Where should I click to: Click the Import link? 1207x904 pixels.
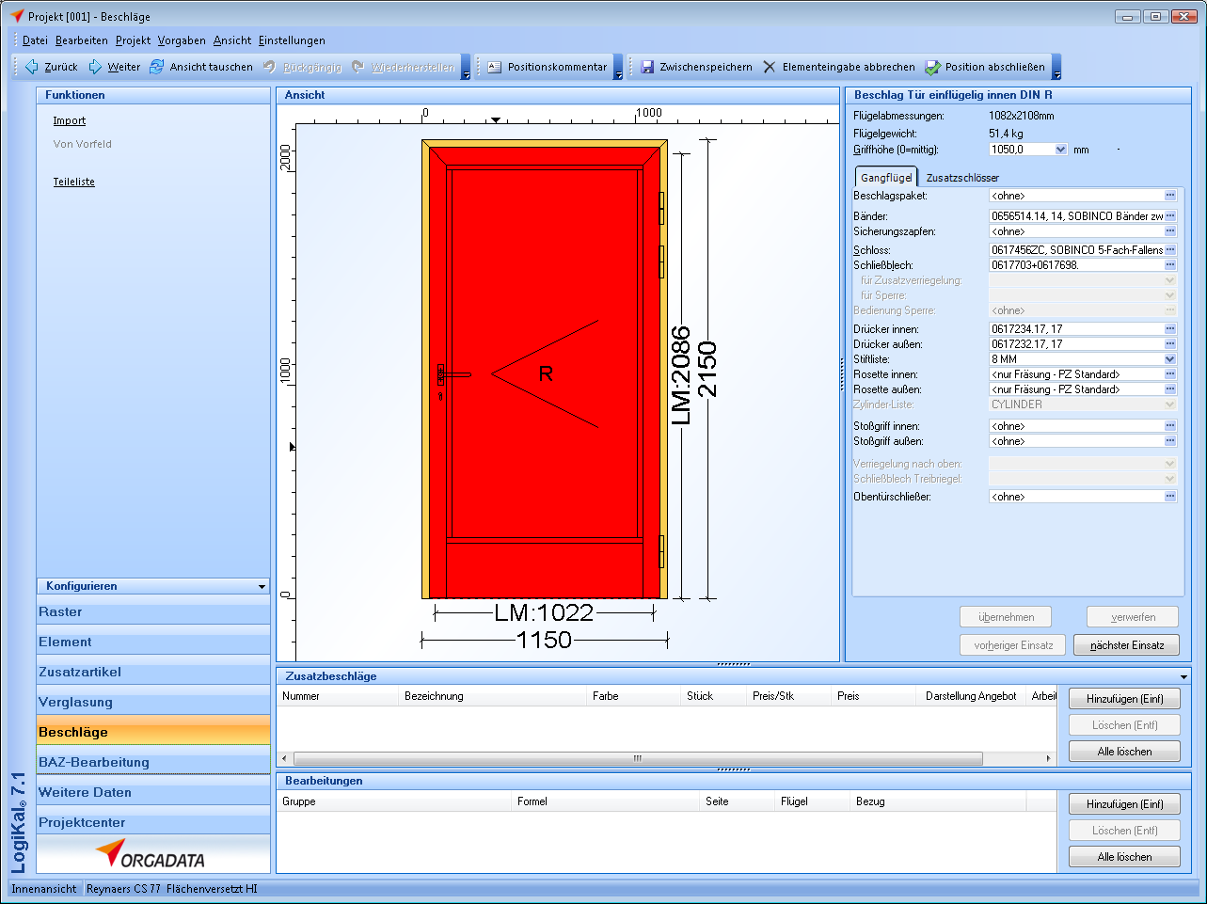tap(70, 120)
